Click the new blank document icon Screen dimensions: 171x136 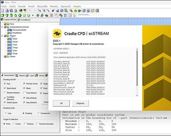click(x=2, y=11)
